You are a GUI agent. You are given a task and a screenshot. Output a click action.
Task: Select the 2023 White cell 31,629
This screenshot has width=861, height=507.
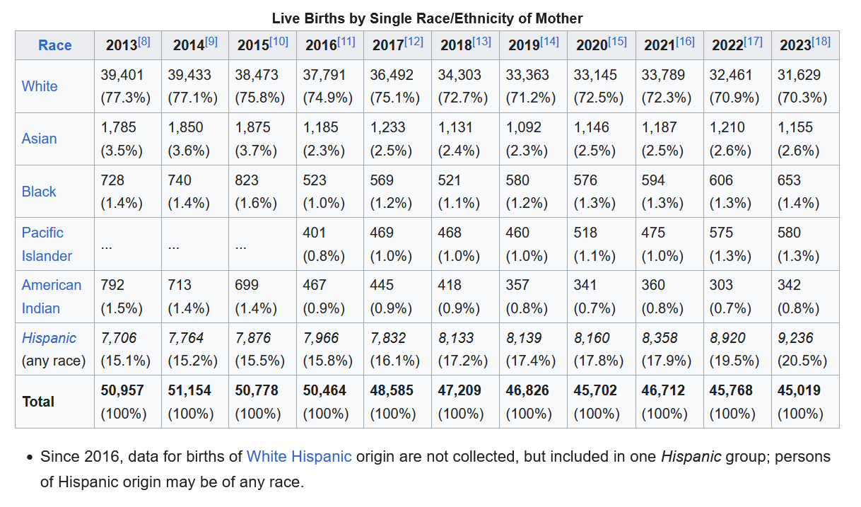click(x=805, y=86)
